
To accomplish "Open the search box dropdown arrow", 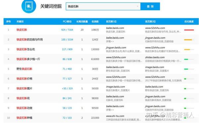I will coord(137,6).
